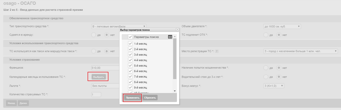This screenshot has height=110, width=341.
Task: Click the 'osago - ОСАГО' page title
Action: point(20,3)
